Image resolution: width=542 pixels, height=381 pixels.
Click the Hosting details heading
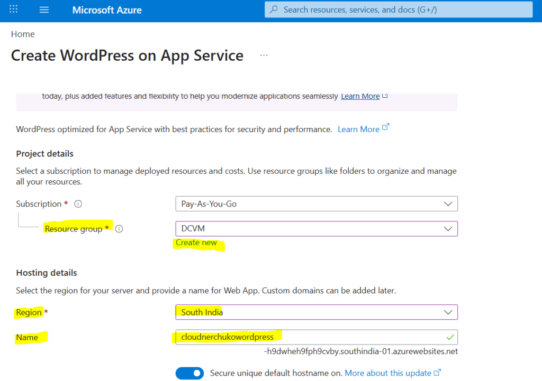(47, 273)
